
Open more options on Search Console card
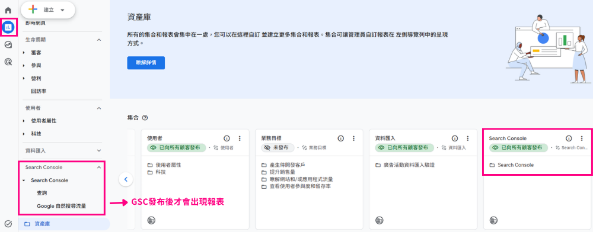pyautogui.click(x=582, y=138)
